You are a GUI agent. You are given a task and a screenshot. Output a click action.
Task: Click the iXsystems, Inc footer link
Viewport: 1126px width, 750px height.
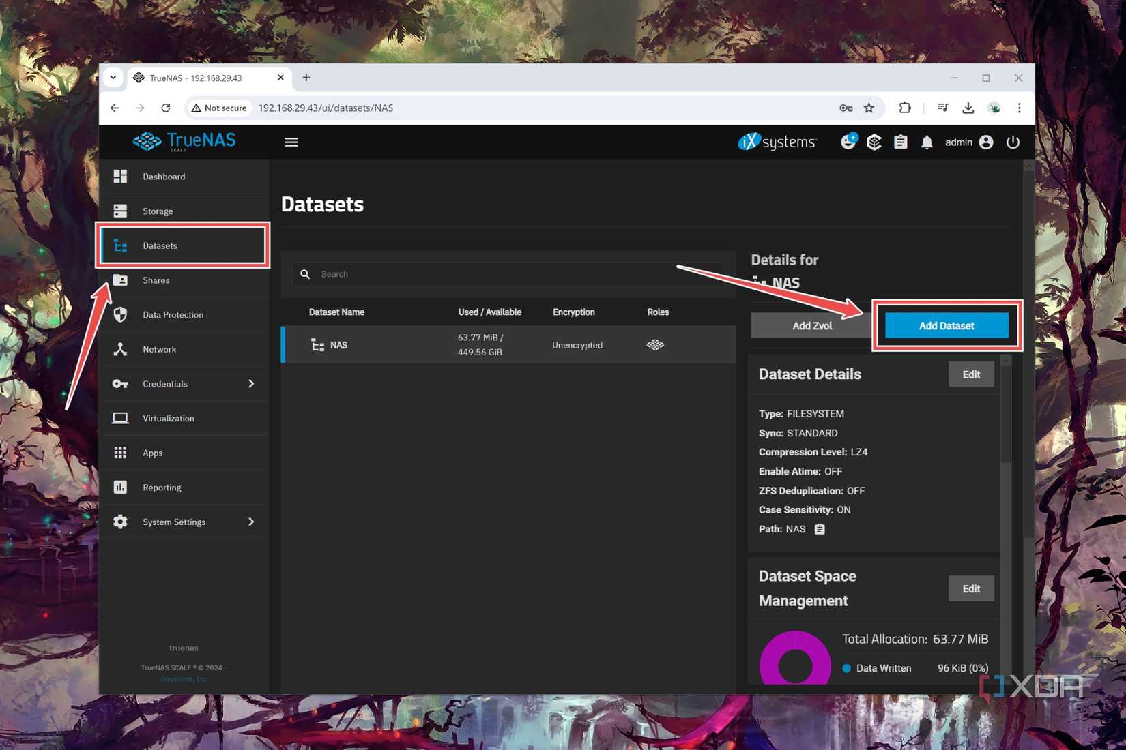[184, 679]
